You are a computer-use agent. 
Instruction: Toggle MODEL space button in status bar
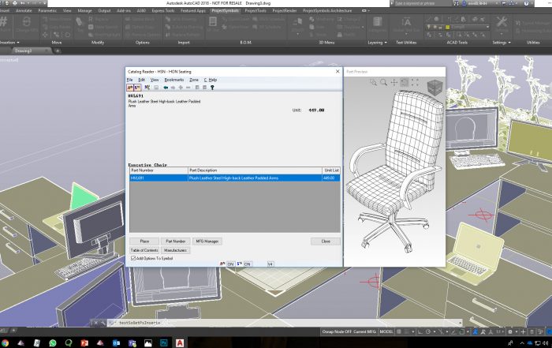tap(386, 331)
